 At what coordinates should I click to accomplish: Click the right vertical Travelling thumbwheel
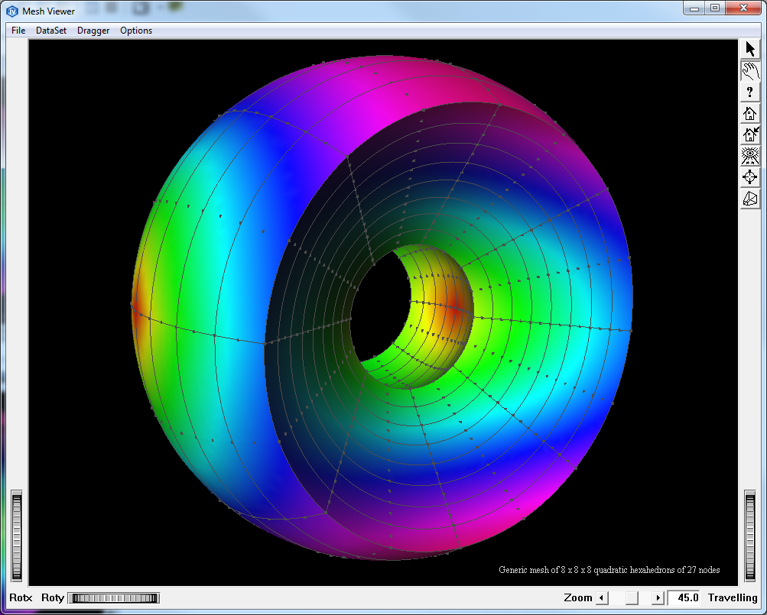point(750,536)
